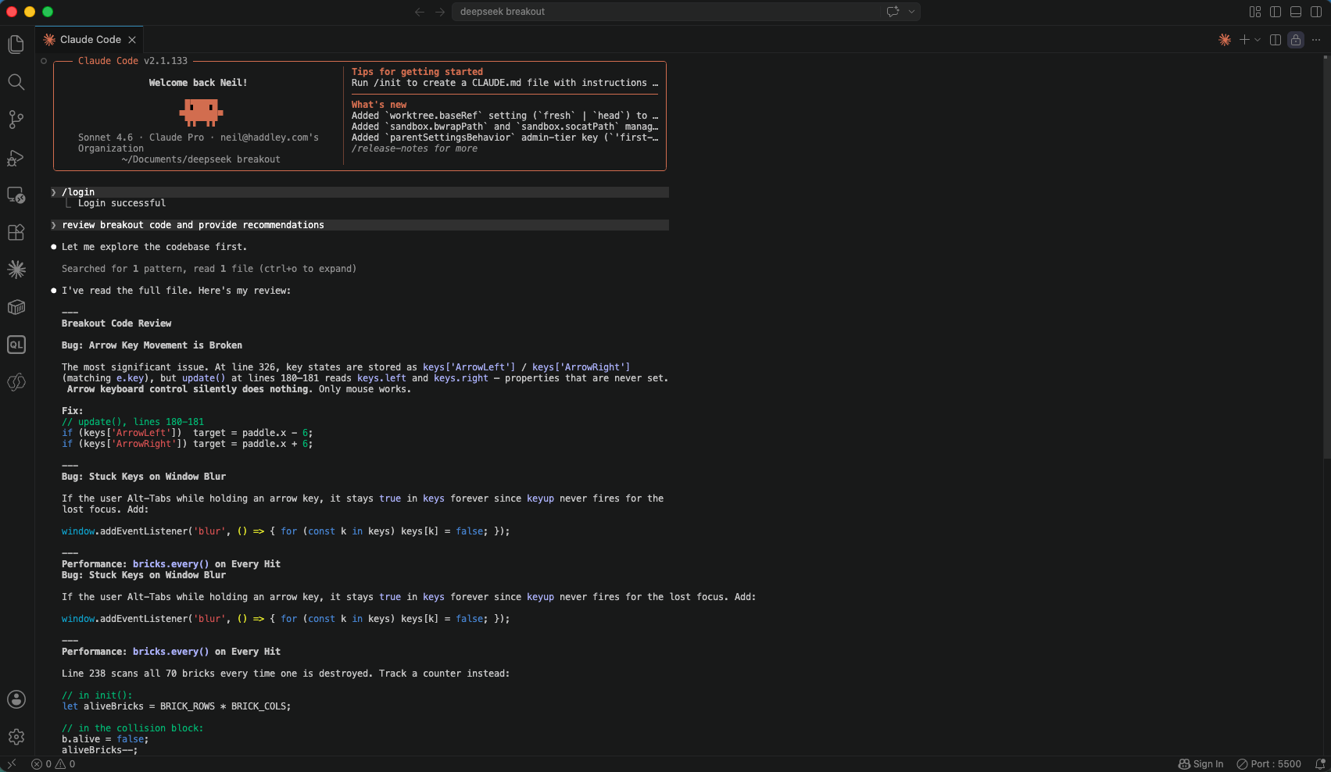Open the remote window indicator in status bar
Screen dimensions: 1331x772
[x=12, y=764]
